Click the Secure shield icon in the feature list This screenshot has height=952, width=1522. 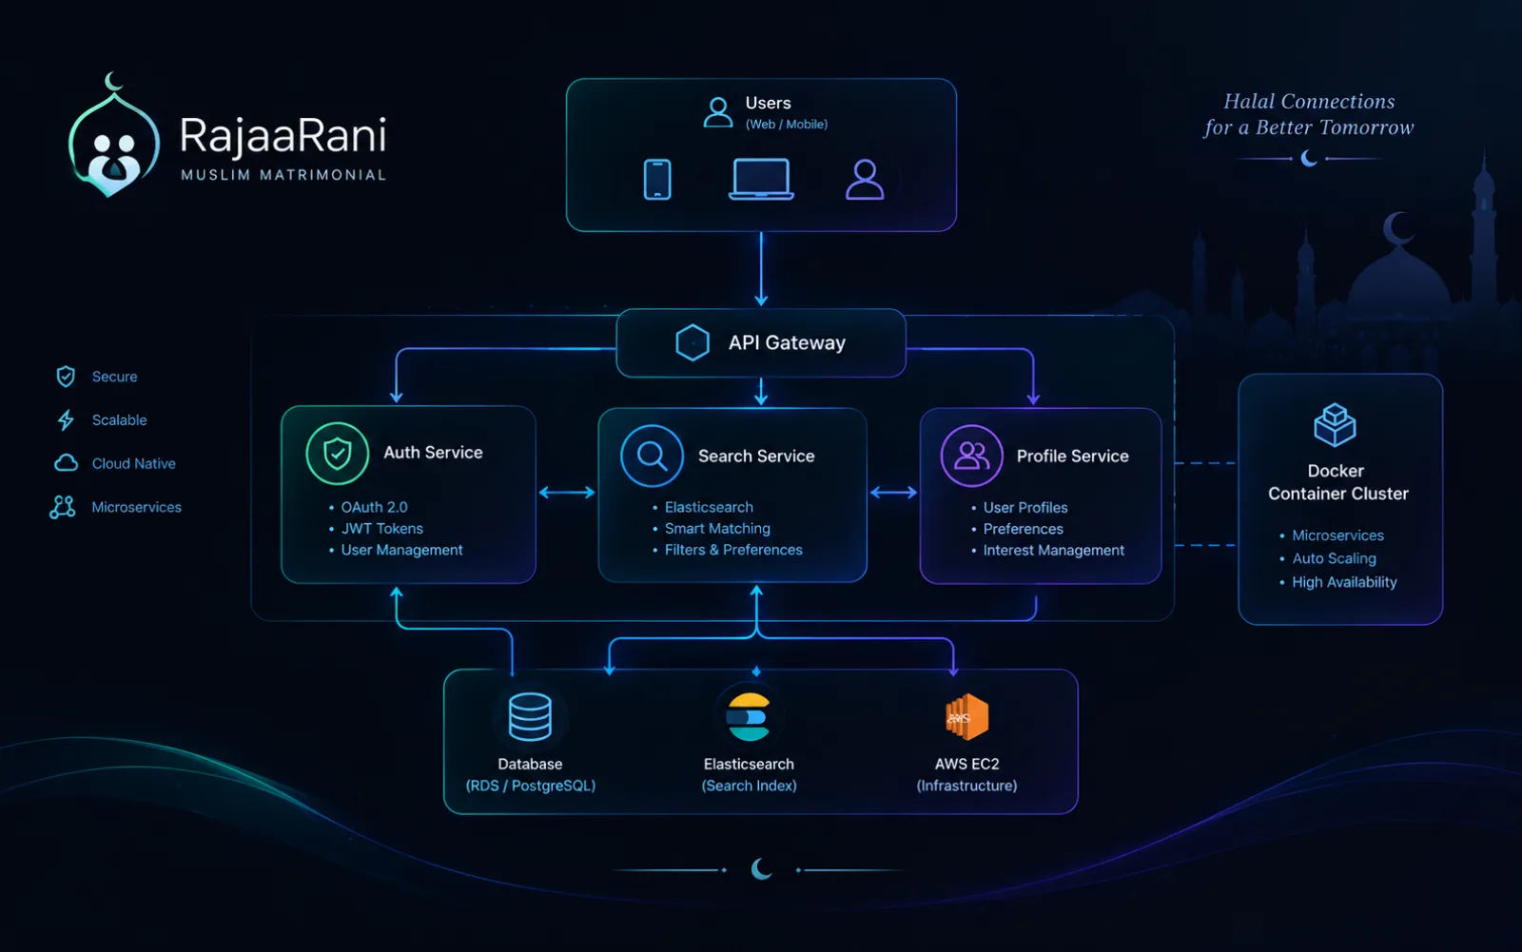pos(66,377)
